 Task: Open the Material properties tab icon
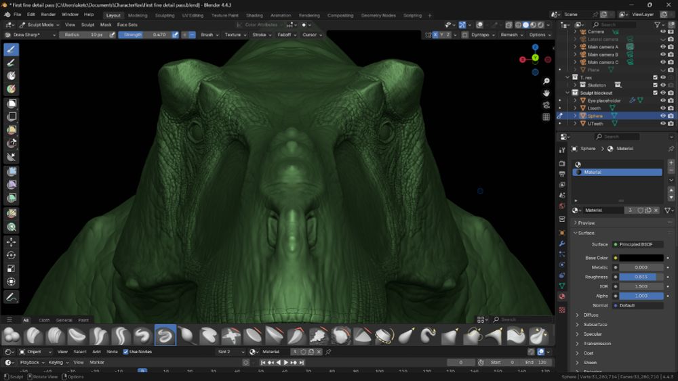[x=562, y=296]
